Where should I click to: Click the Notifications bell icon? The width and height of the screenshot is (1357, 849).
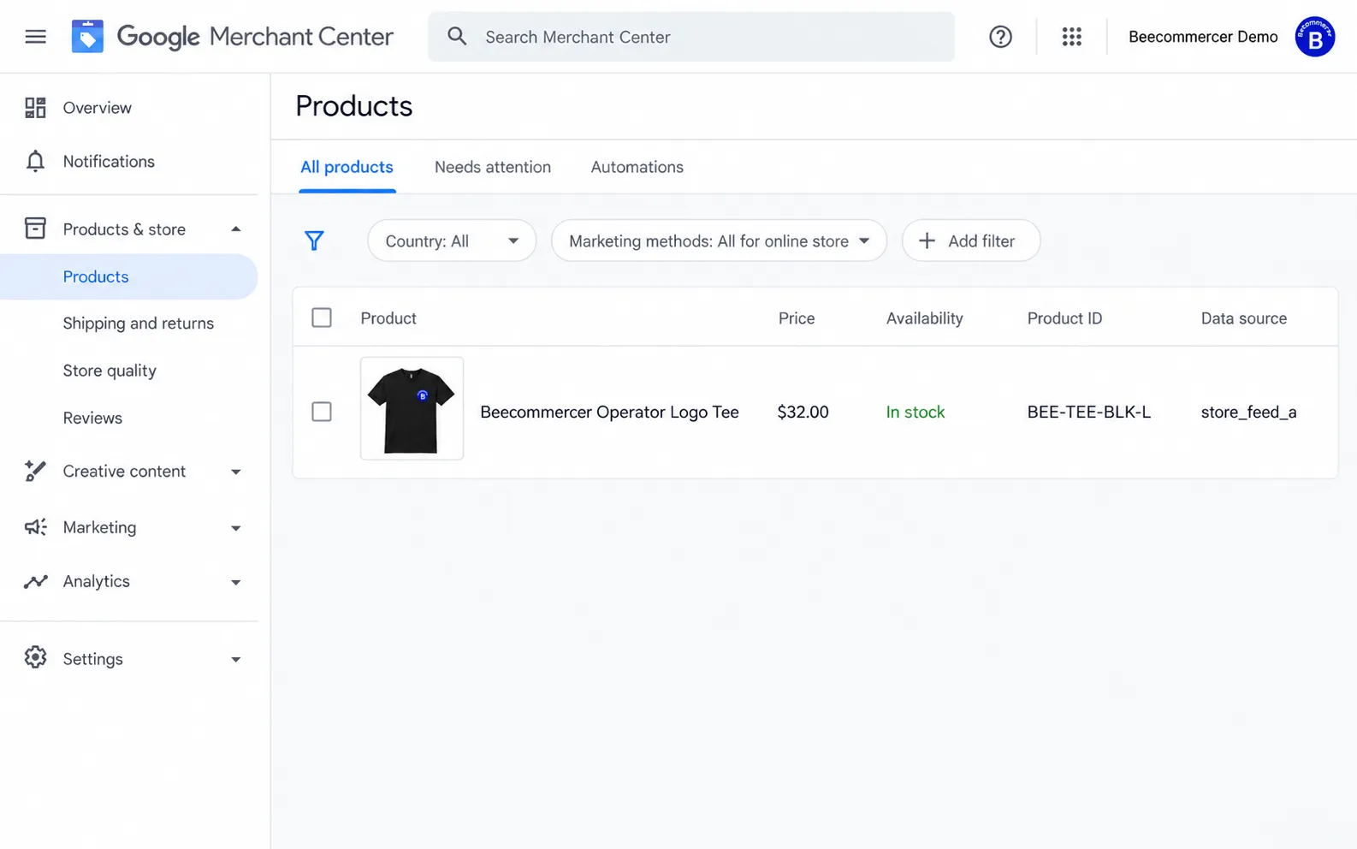pos(35,162)
